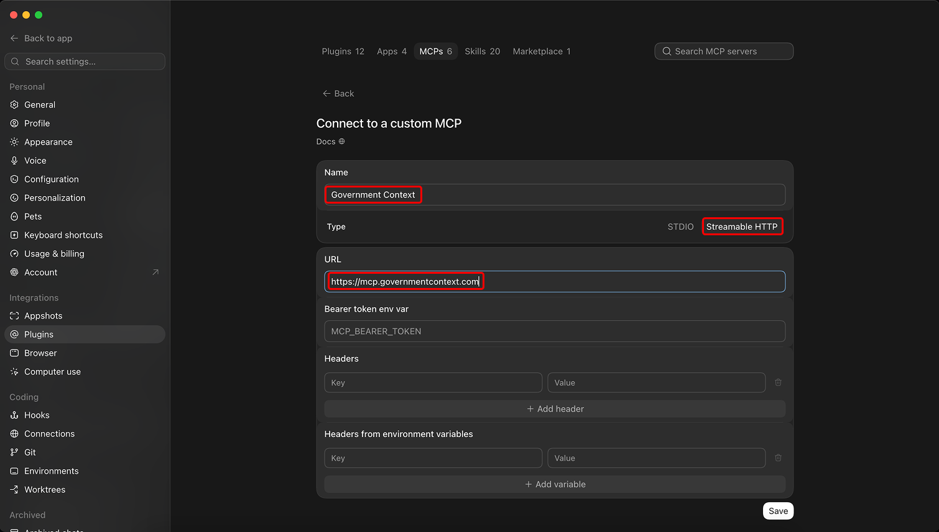Click the globe icon next to Docs
939x532 pixels.
(341, 142)
